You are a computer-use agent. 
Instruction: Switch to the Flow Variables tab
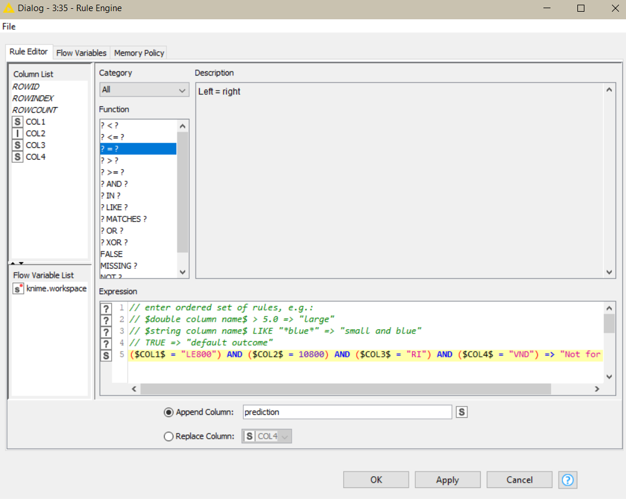point(81,53)
